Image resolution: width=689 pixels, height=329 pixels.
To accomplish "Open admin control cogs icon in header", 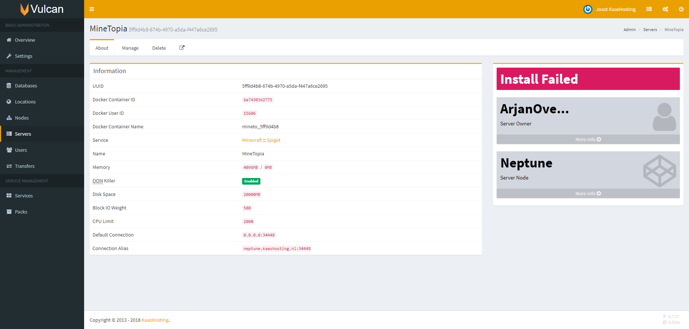I will (665, 9).
